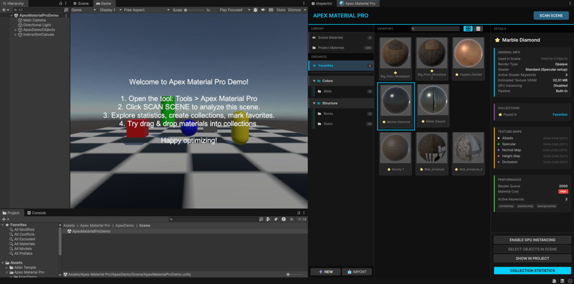Toggle Gizmos in Game view
Image resolution: width=574 pixels, height=284 pixels.
coord(294,10)
